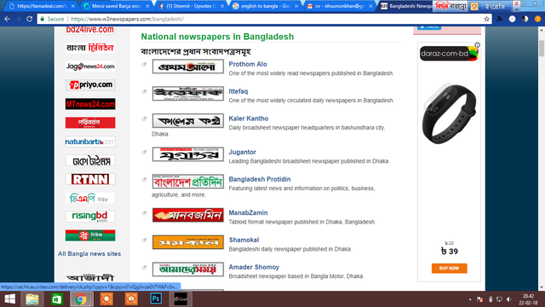Open File Explorer from taskbar

click(32, 299)
